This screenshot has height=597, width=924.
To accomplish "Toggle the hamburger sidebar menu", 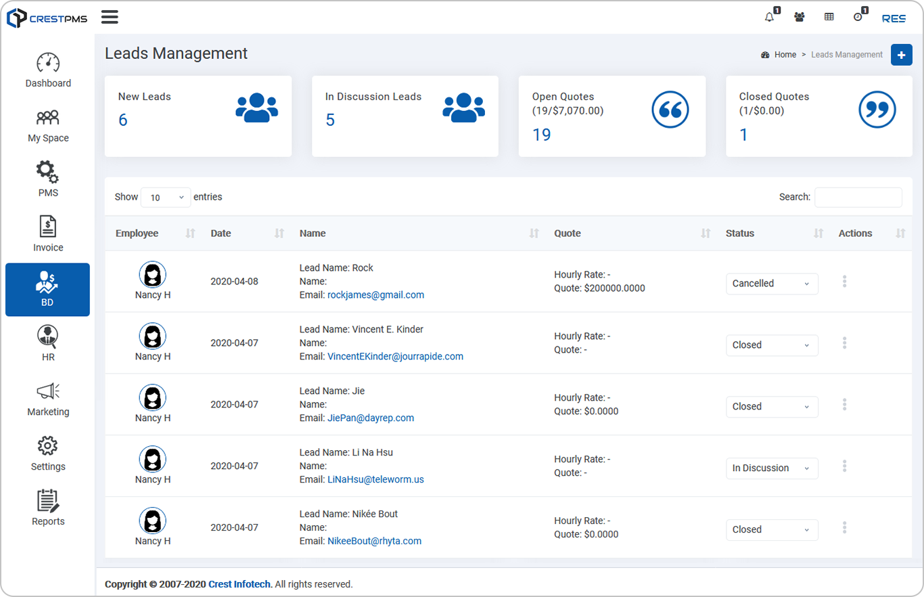I will pos(110,17).
